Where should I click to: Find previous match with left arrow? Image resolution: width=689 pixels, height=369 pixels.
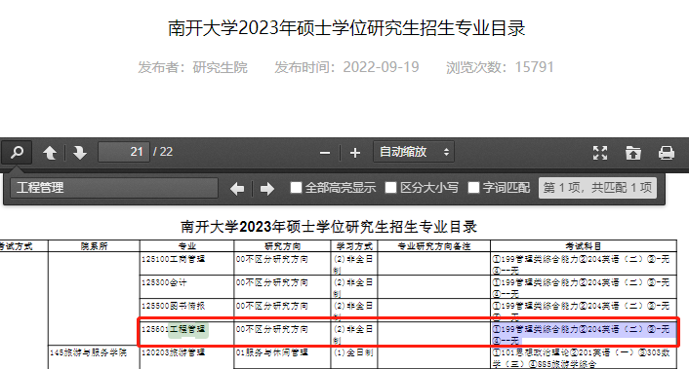coord(237,189)
